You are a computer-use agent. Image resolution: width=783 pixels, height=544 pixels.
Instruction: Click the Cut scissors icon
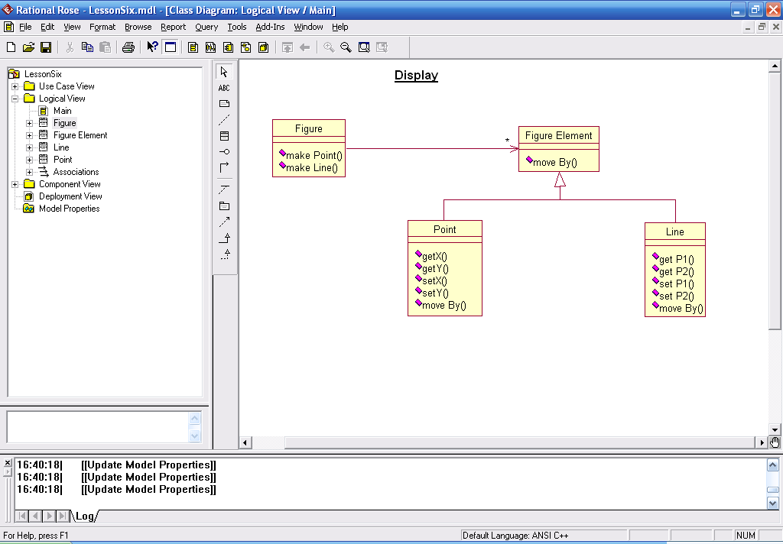(70, 47)
